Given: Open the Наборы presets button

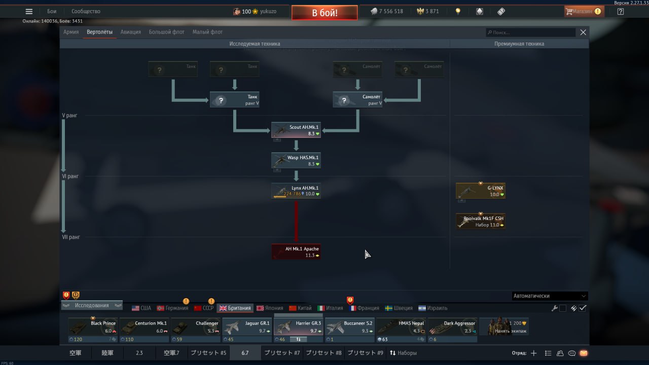Looking at the screenshot, I should [x=404, y=353].
